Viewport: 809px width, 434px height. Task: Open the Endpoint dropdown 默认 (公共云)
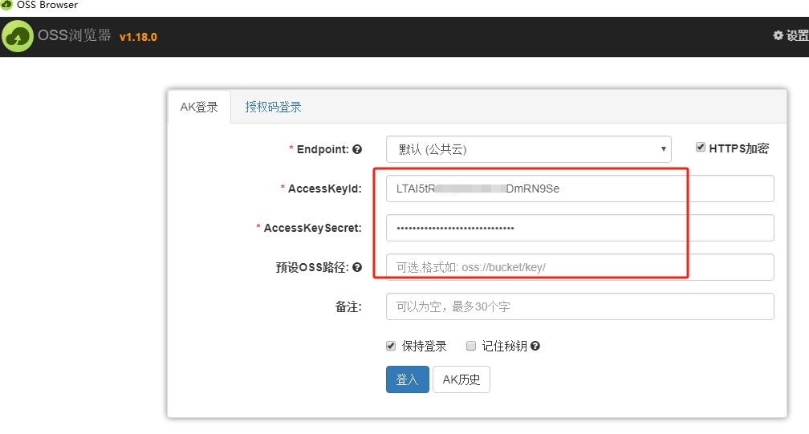tap(528, 149)
